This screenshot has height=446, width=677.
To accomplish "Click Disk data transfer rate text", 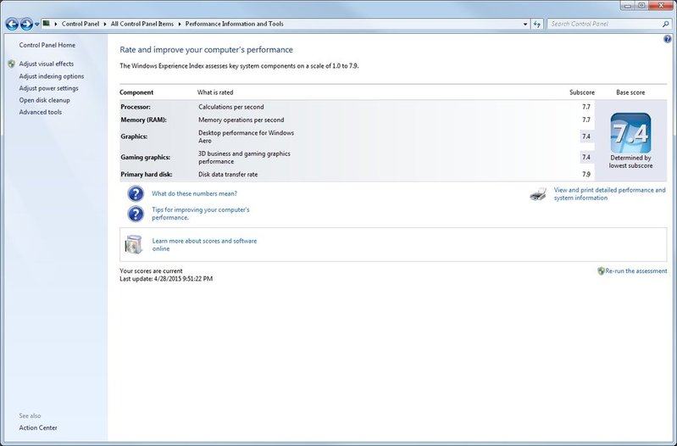I will [228, 174].
